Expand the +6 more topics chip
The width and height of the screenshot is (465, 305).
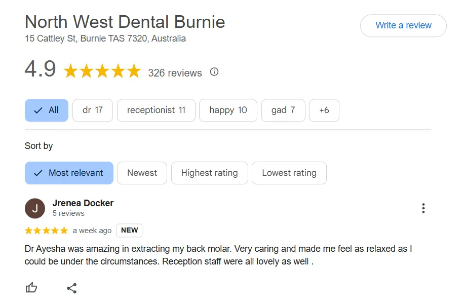[x=324, y=110]
